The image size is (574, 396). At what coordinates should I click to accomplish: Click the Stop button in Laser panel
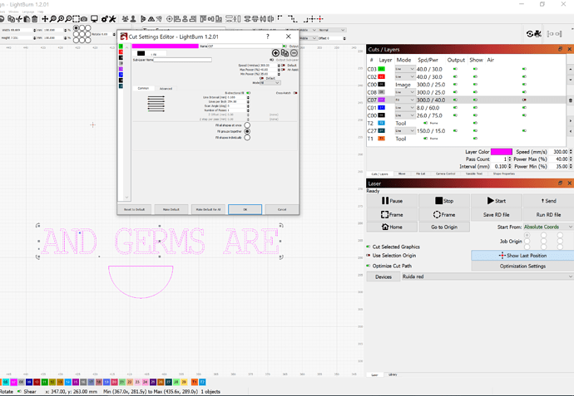point(444,201)
